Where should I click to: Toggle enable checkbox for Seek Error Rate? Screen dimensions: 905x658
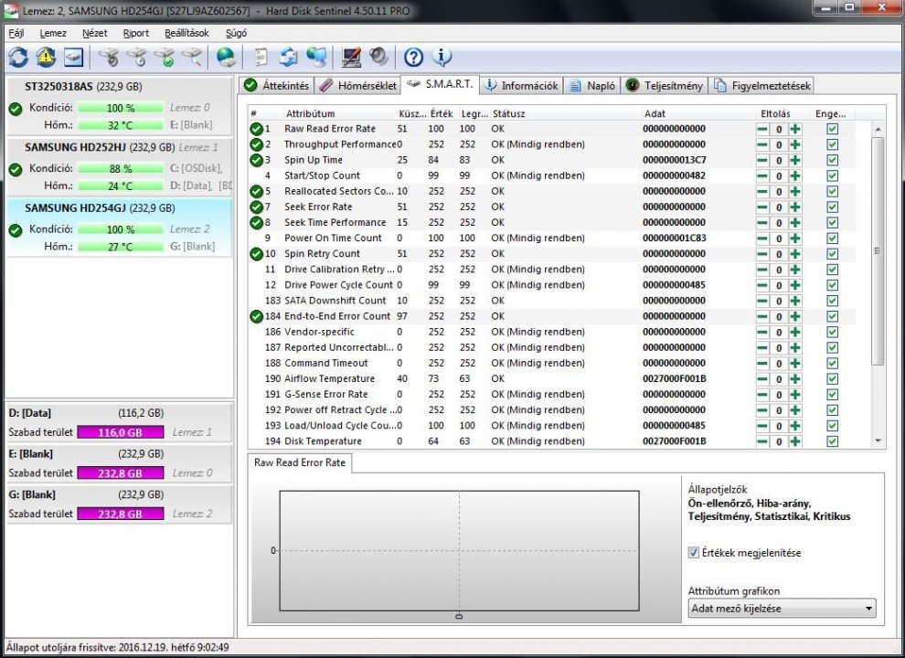tap(832, 207)
